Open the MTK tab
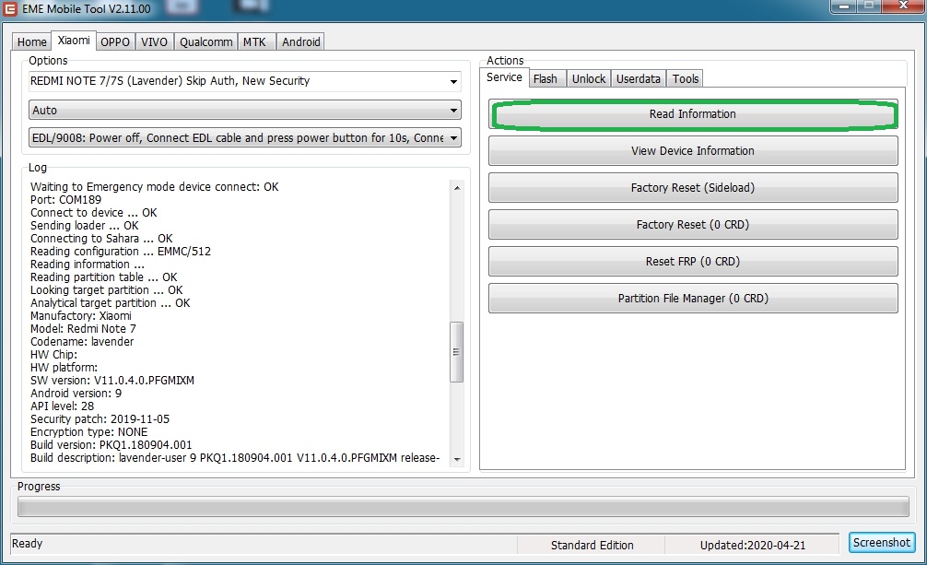This screenshot has height=565, width=927. [255, 42]
